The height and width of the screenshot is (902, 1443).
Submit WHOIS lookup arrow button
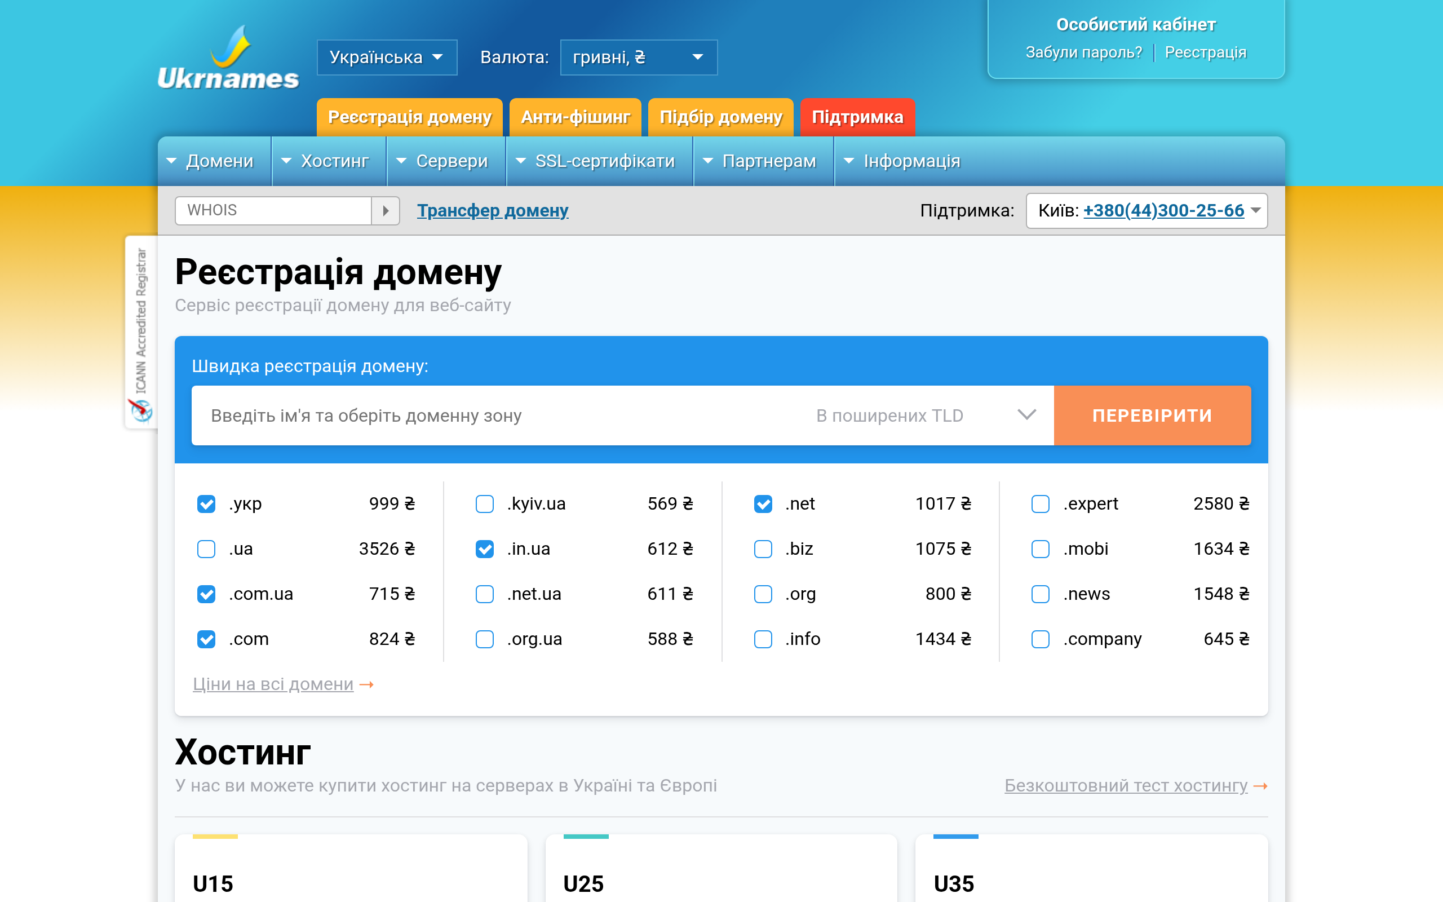click(385, 211)
